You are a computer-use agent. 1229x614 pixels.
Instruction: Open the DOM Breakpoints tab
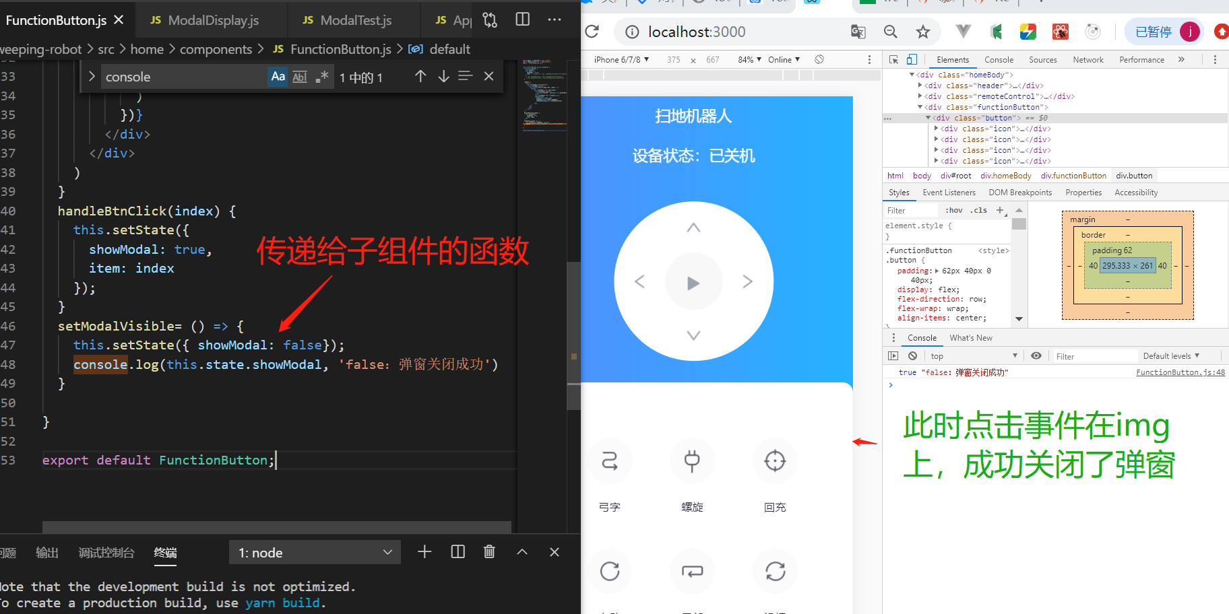1020,193
